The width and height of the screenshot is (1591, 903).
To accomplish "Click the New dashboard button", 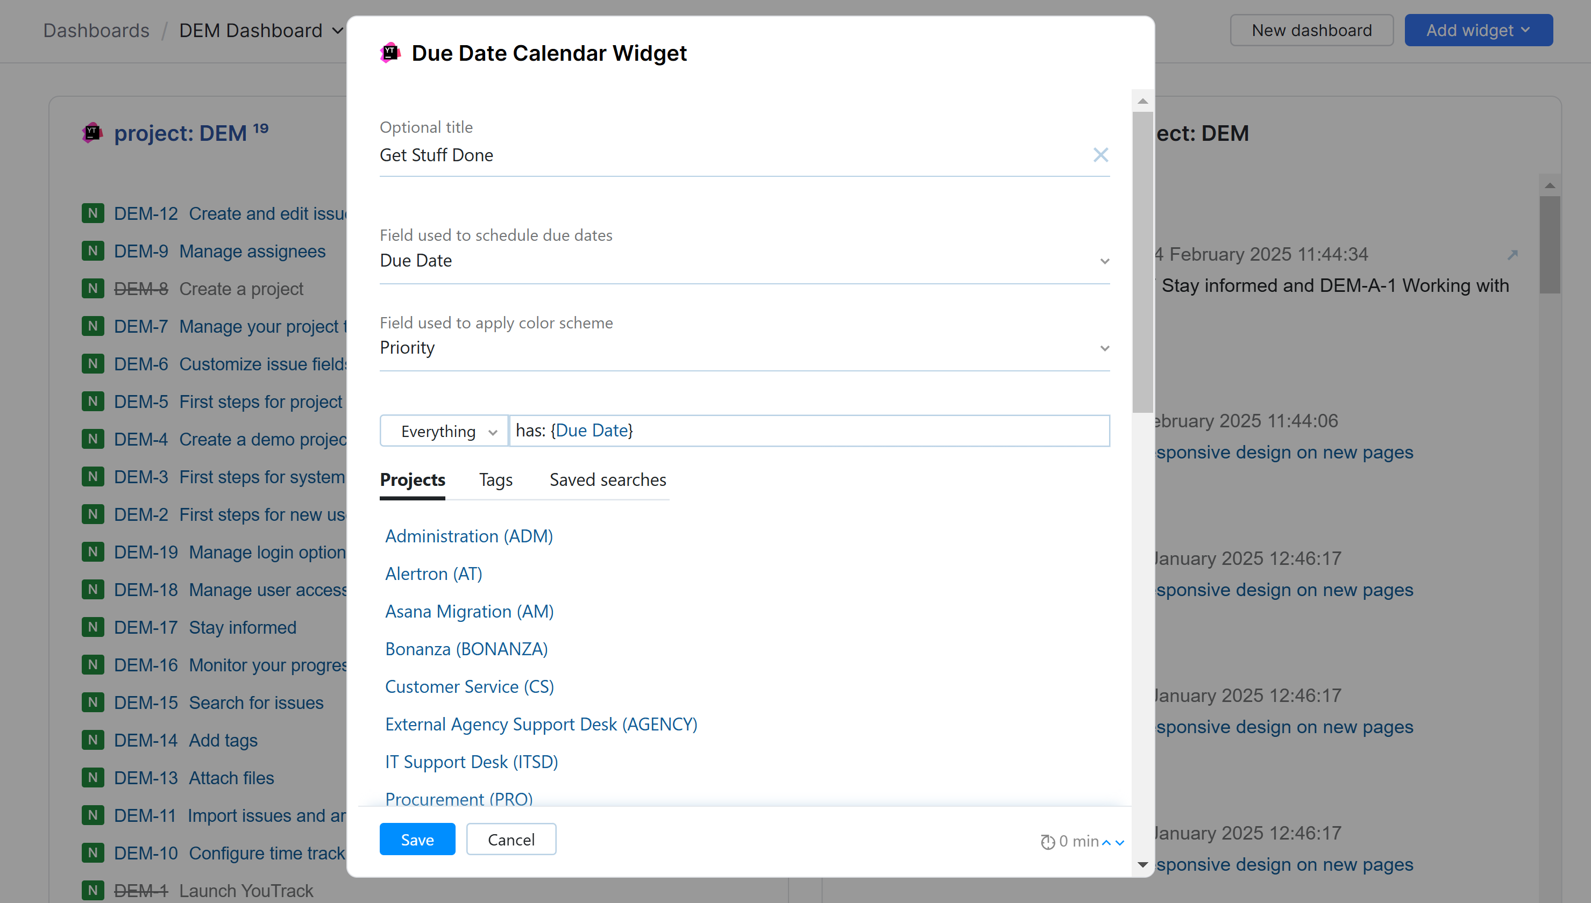I will 1311,30.
